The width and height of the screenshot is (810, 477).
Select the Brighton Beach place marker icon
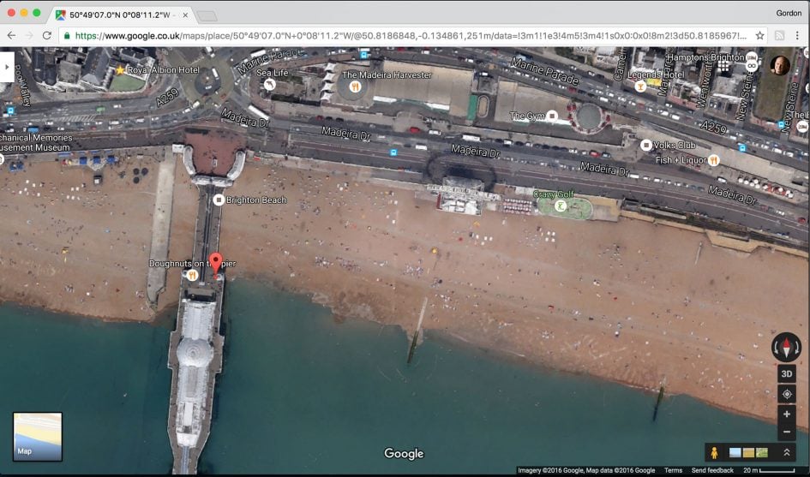pyautogui.click(x=219, y=200)
